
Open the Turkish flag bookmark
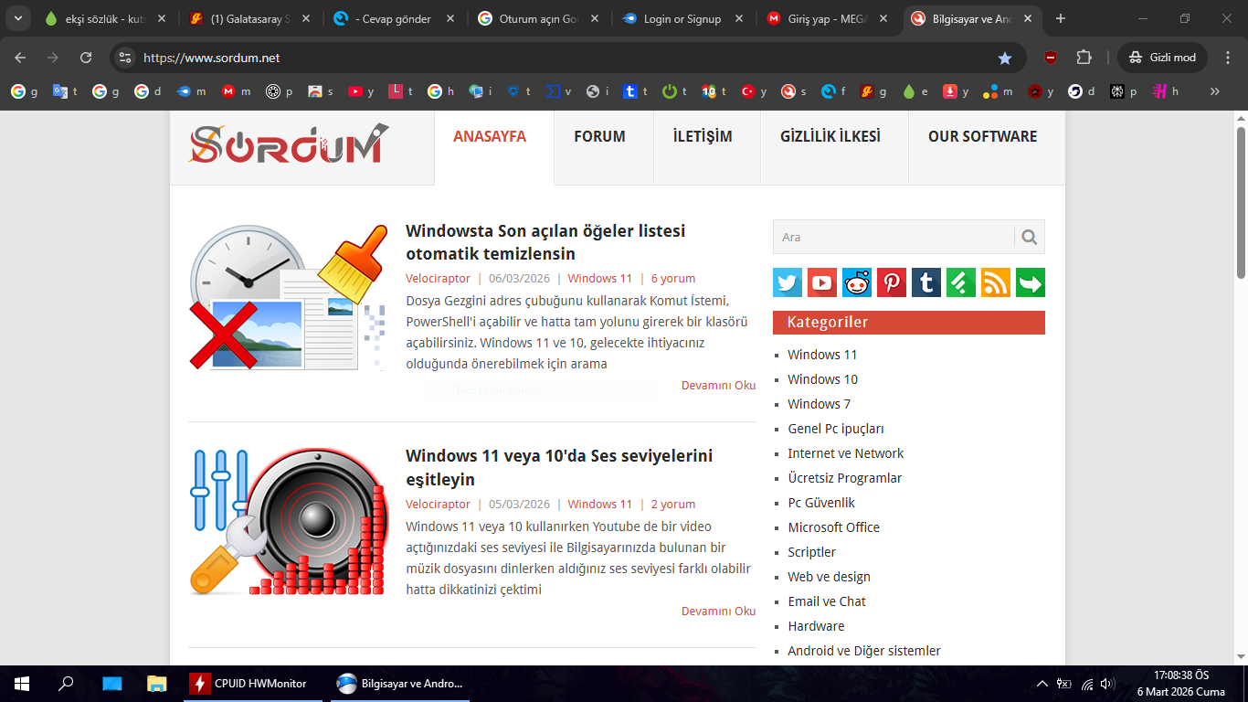click(x=754, y=91)
